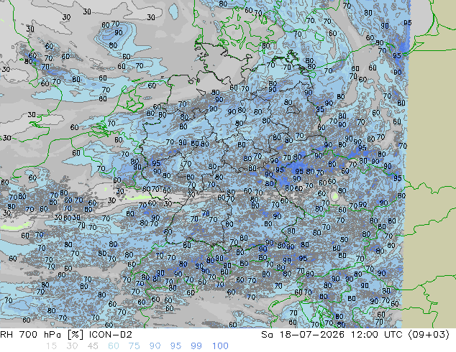This screenshot has width=456, height=352.
Task: Click the legend value 75
Action: (x=134, y=346)
